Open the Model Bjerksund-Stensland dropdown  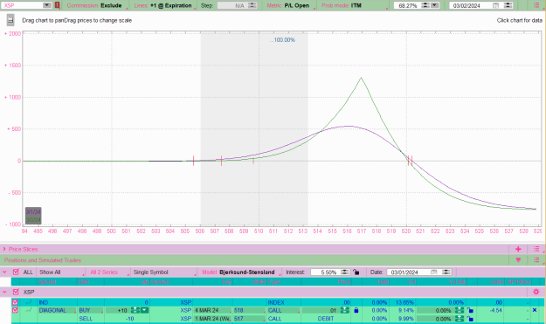point(240,272)
